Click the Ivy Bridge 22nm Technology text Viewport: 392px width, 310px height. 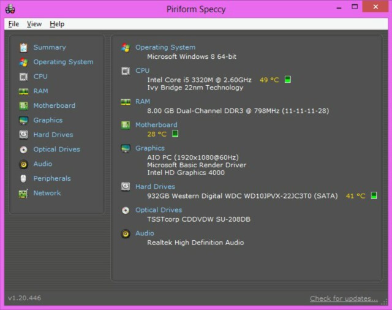pos(195,88)
